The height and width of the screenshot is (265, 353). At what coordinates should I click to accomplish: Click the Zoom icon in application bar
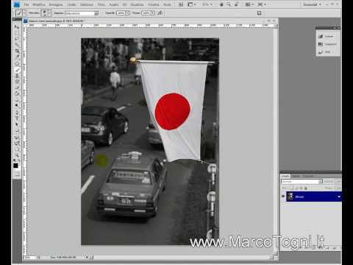coord(229,4)
